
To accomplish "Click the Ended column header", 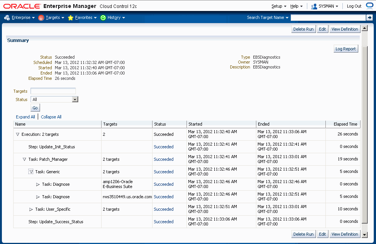I will click(x=291, y=124).
